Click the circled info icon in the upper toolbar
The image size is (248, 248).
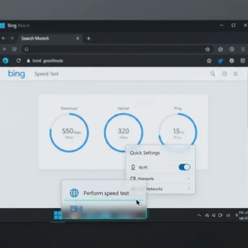232,49
